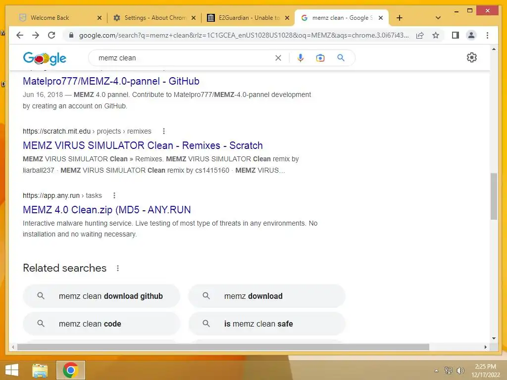Search for memz clean code
The height and width of the screenshot is (380, 507).
coord(101,324)
